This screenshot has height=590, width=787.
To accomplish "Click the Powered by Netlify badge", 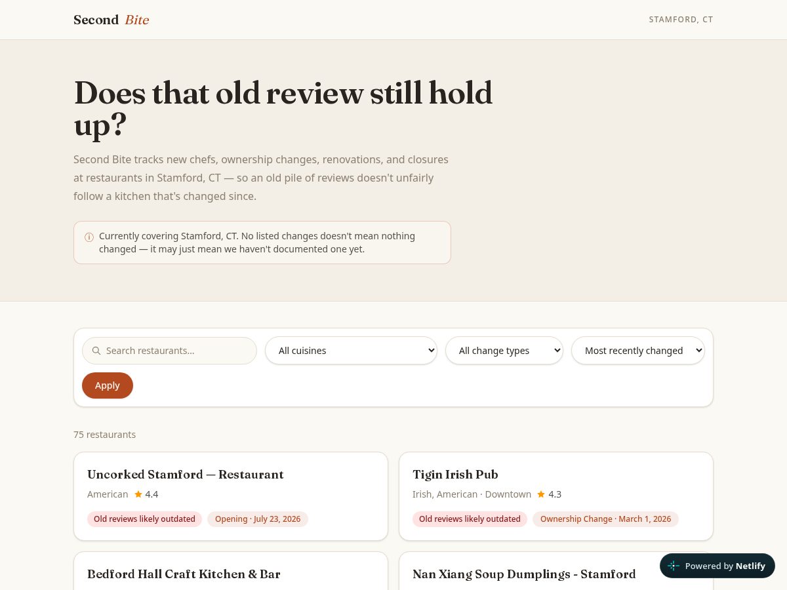I will click(717, 566).
